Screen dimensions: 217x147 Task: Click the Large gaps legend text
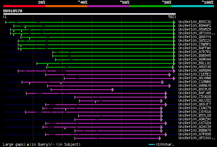pos(14,145)
